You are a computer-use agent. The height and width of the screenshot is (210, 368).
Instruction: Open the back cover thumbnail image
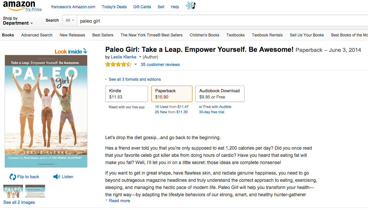pos(35,191)
